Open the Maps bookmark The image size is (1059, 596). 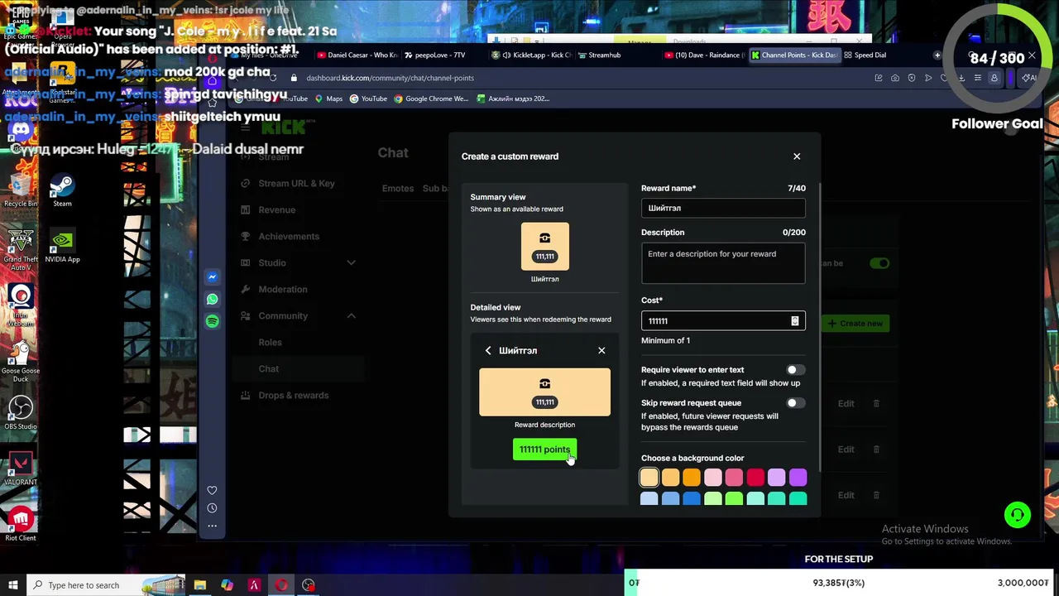[328, 99]
